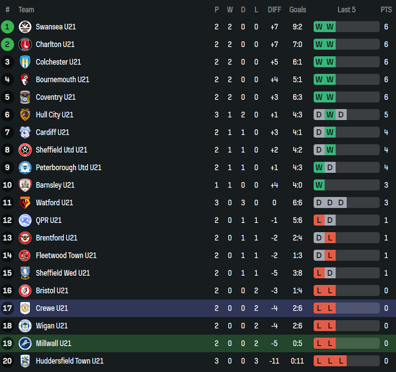Viewport: 396px width, 372px height.
Task: Open the Peterborough Utd U21 team page
Action: pyautogui.click(x=68, y=167)
